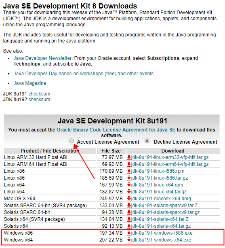Click download arrow icon for macosx-x64.dmg

tap(129, 199)
